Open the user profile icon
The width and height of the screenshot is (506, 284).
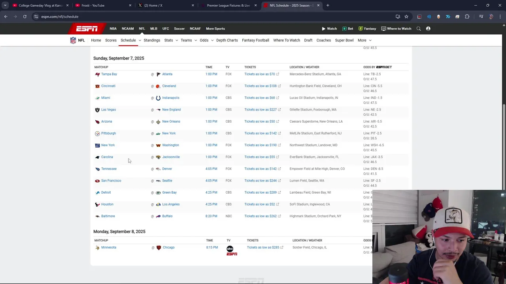pyautogui.click(x=428, y=28)
